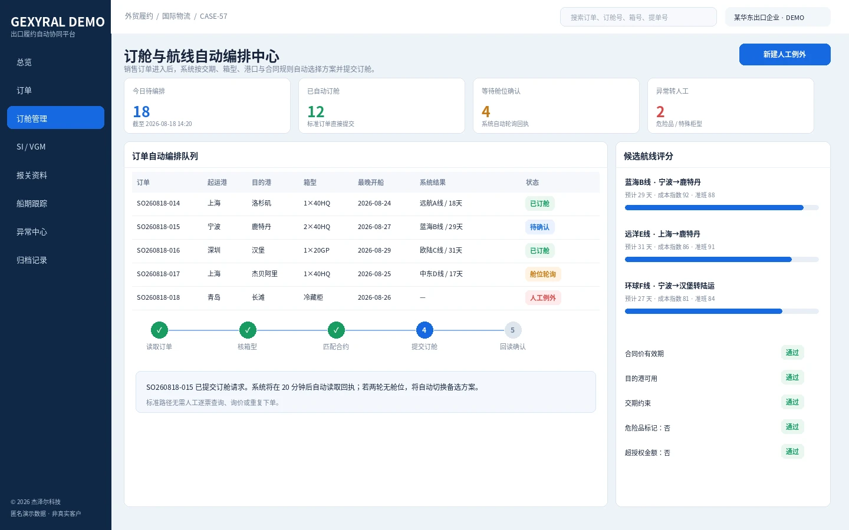
Task: Open the 已自动订舱 summary card
Action: (381, 106)
